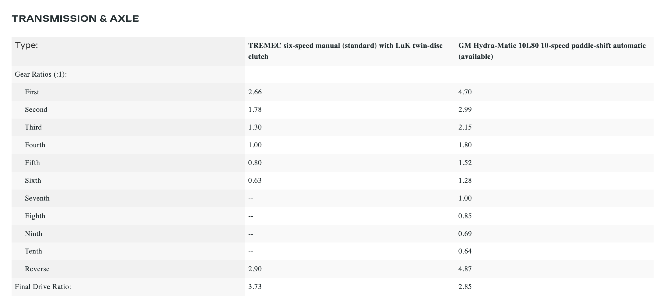
Task: Select the TREMEC six-speed manual column header
Action: (x=345, y=51)
